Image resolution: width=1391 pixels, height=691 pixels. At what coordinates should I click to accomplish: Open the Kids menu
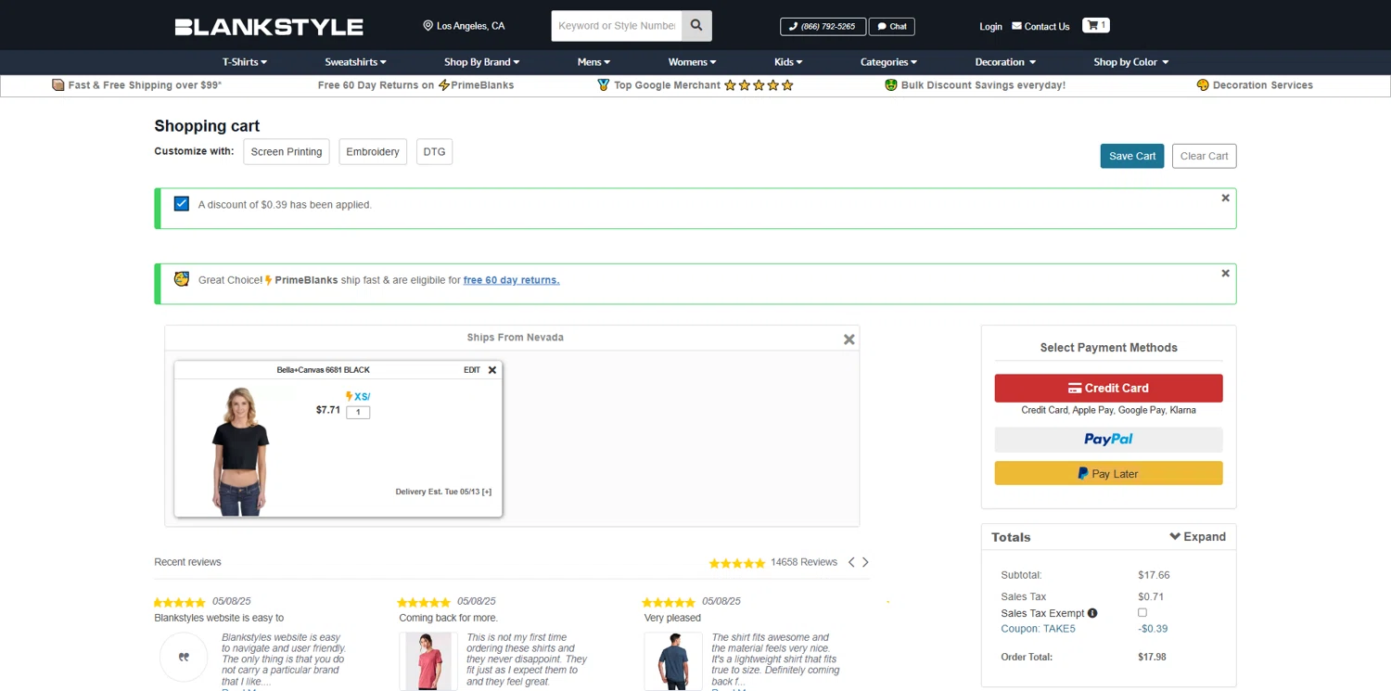point(788,62)
